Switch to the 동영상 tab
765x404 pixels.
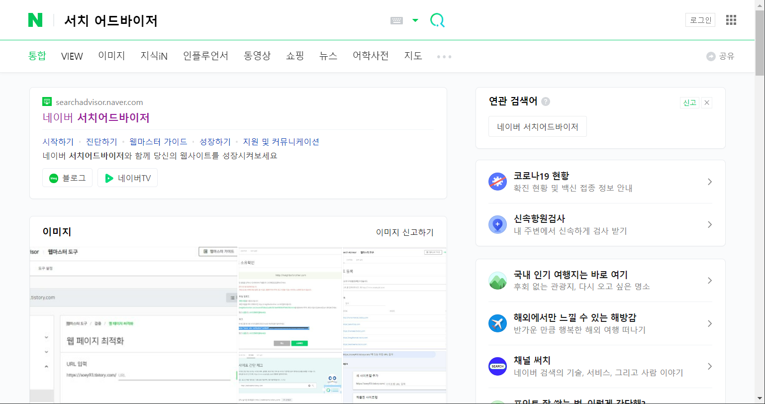click(x=257, y=56)
